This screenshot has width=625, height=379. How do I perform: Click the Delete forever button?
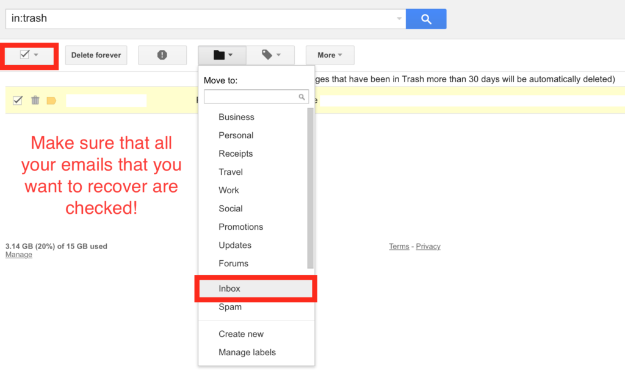[x=96, y=55]
